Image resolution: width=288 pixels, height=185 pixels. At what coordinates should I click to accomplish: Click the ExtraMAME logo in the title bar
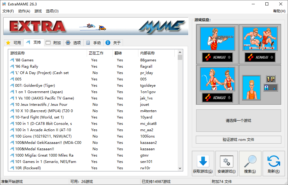[x=4, y=4]
